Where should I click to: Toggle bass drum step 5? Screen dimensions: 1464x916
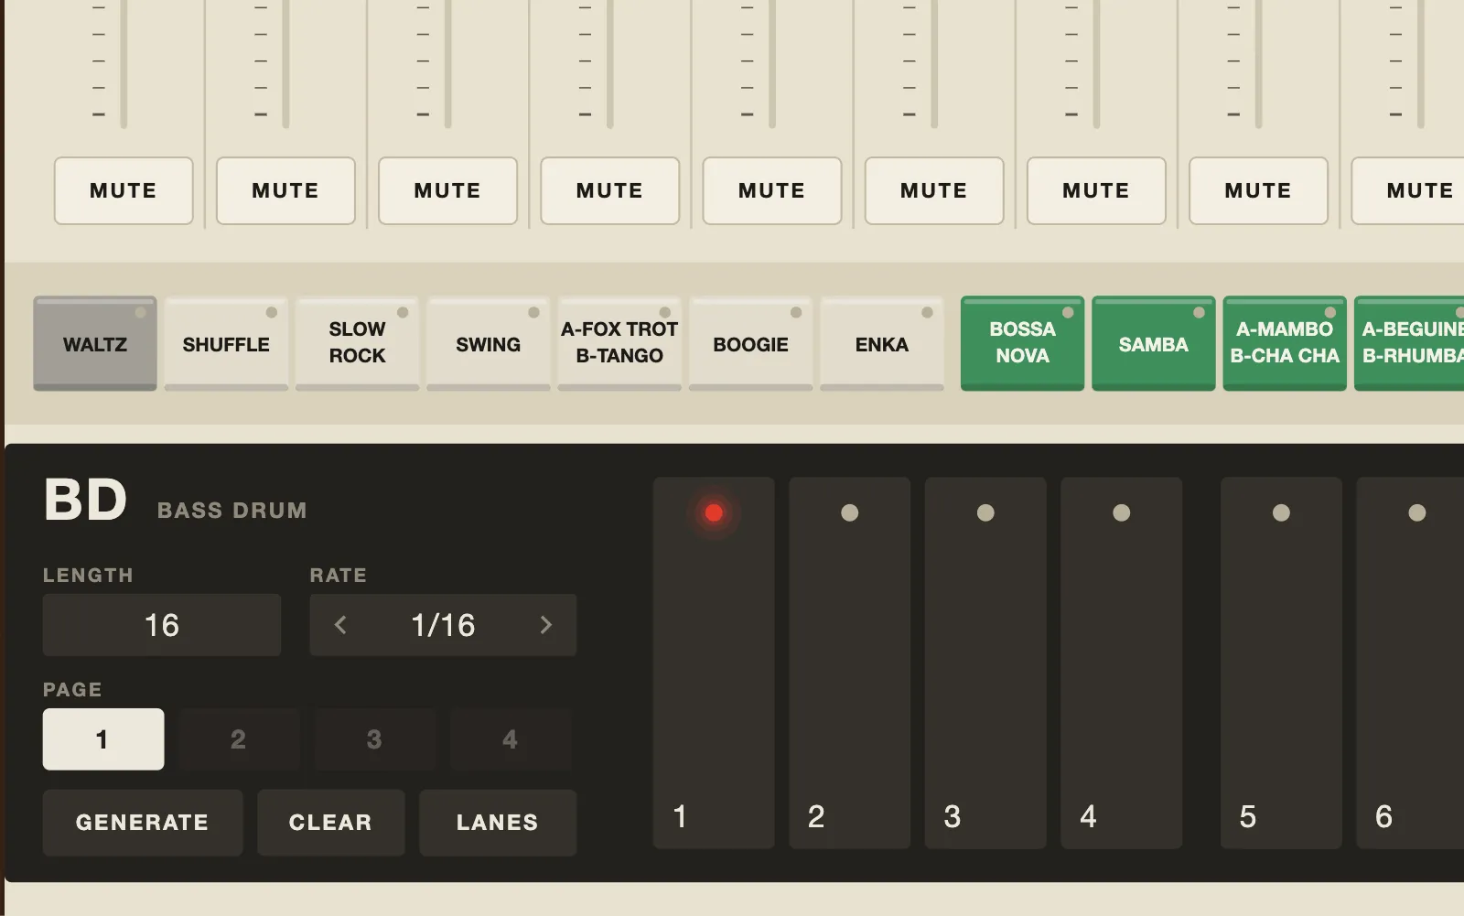tap(1281, 663)
